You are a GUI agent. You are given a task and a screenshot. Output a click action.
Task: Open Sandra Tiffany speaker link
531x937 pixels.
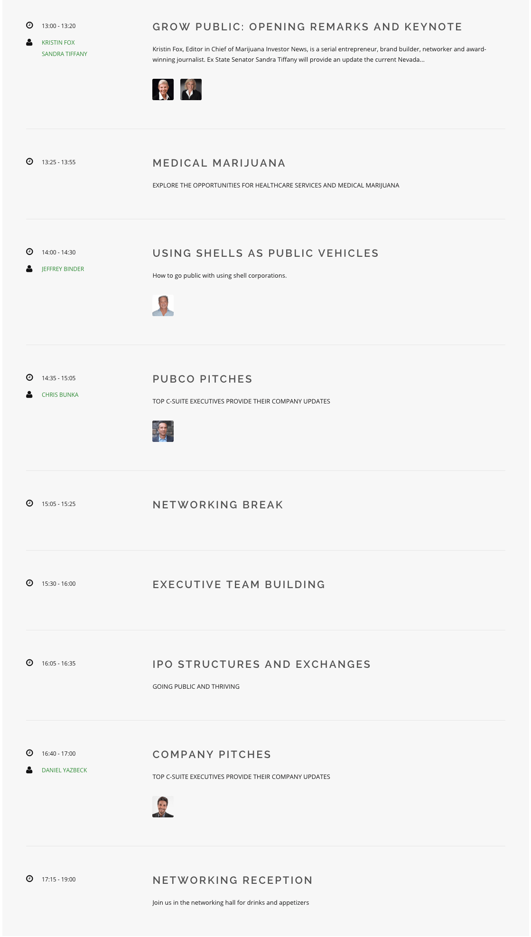click(65, 54)
